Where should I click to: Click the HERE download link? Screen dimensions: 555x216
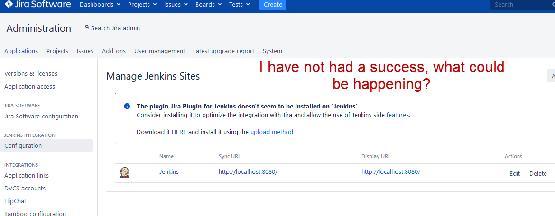click(x=179, y=132)
